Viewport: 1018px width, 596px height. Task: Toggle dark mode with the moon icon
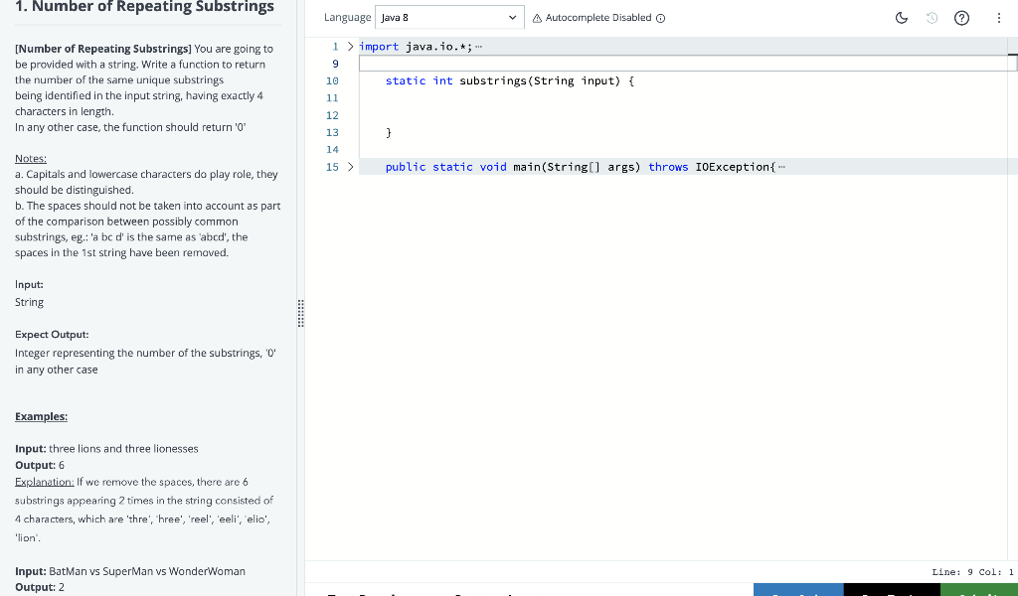coord(901,18)
